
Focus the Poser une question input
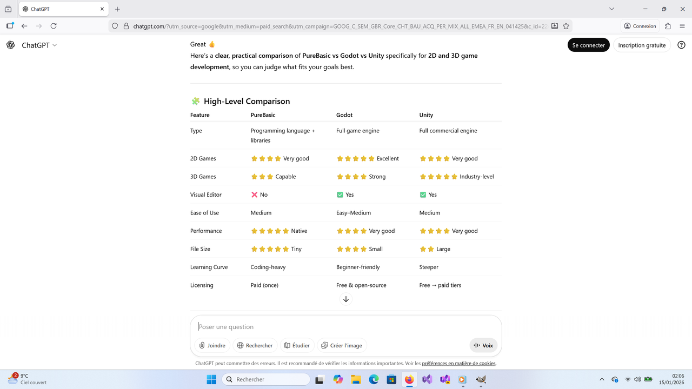tap(346, 326)
